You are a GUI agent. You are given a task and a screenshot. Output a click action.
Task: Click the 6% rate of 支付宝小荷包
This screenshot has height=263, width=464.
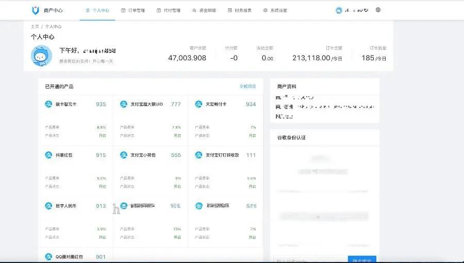click(x=178, y=178)
